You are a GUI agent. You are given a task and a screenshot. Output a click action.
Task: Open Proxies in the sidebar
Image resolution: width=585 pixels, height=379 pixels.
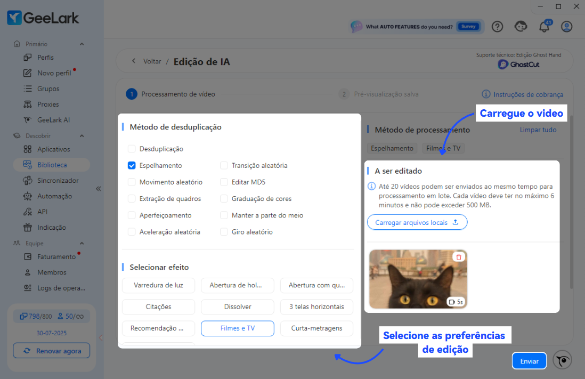48,104
